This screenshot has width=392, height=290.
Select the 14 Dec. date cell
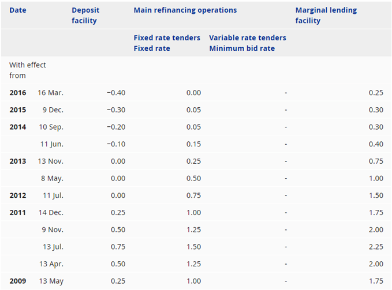click(x=51, y=213)
